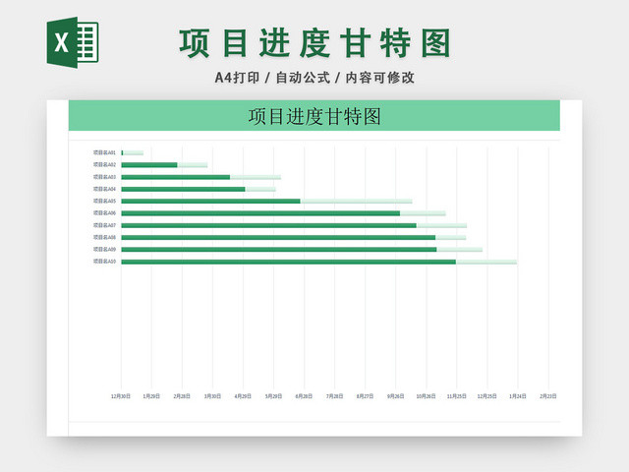Click the dark green bar for 项目名A02
This screenshot has width=629, height=472.
coord(149,165)
